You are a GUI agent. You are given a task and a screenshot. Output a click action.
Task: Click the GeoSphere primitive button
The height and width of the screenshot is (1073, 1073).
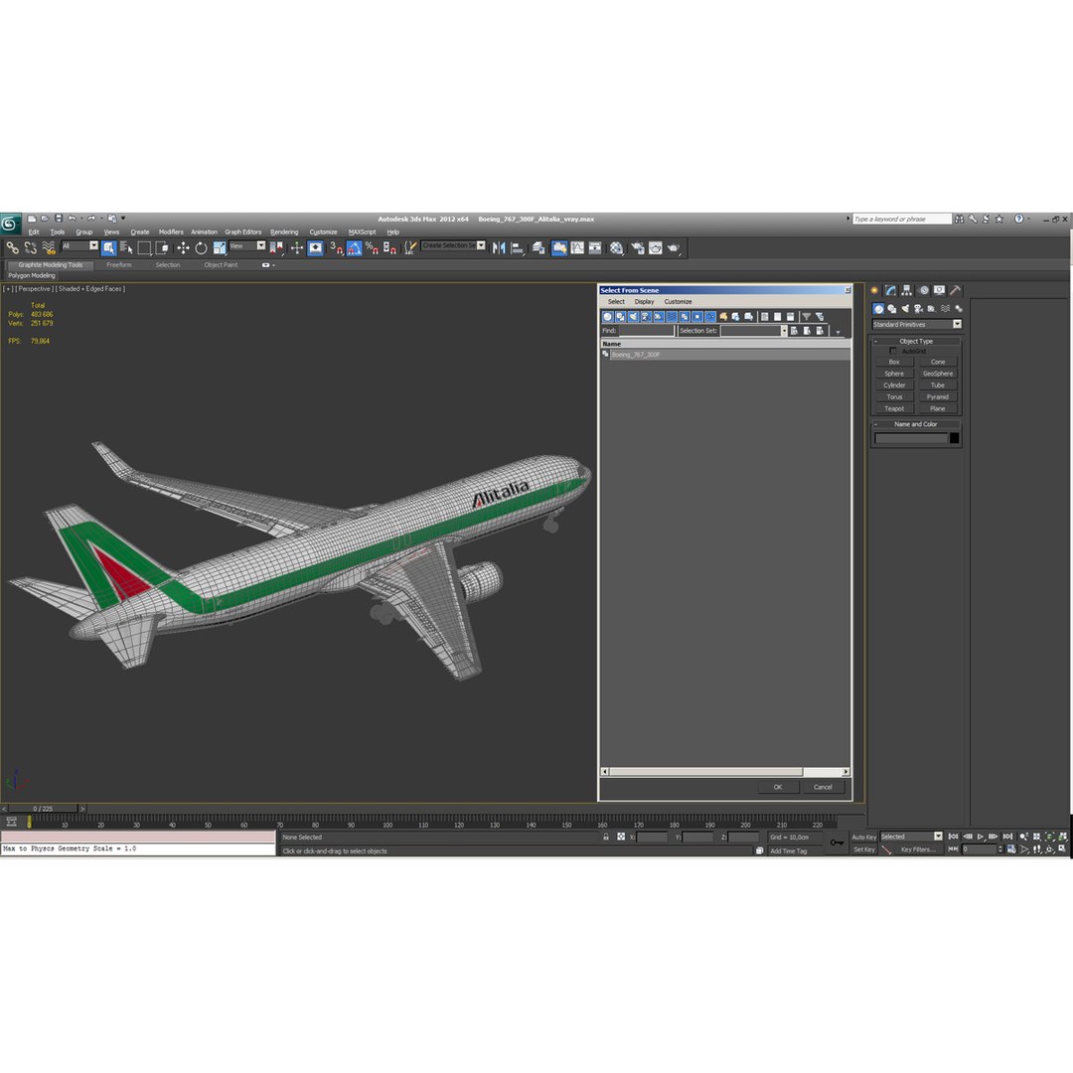pos(938,374)
